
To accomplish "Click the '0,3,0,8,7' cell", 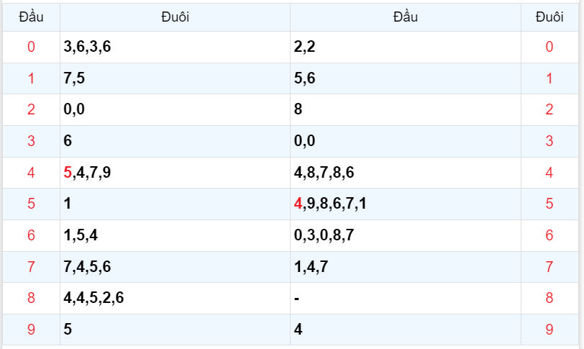I will (x=324, y=235).
